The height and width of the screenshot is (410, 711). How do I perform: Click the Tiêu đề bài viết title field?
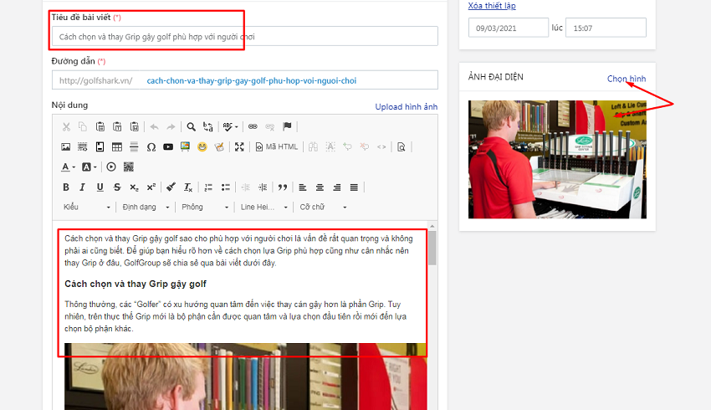coord(243,37)
